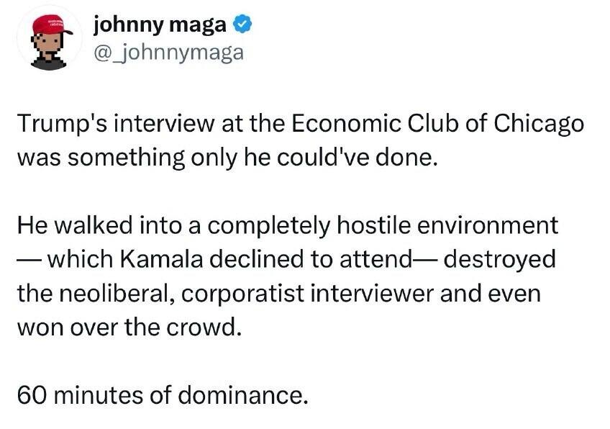Open the "johnny maga" display name
The image size is (610, 429).
(161, 27)
